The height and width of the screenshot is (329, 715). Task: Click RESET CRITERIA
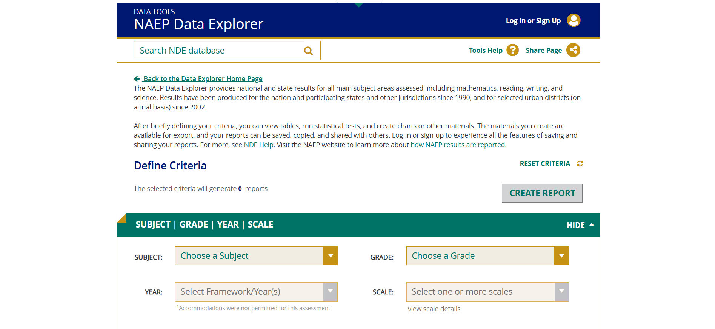545,164
